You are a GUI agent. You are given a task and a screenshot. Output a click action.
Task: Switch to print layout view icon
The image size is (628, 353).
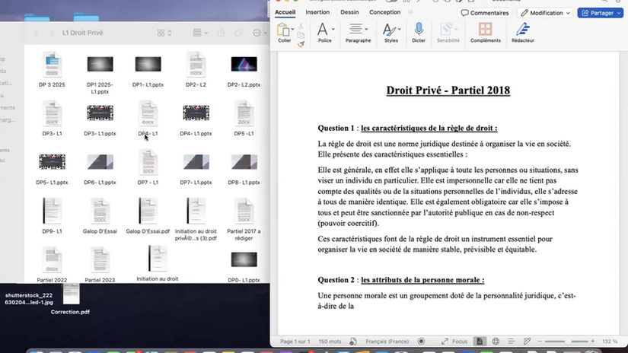[x=480, y=342]
